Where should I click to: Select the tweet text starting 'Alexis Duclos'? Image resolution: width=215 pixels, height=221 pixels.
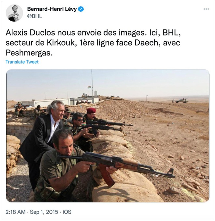93,43
